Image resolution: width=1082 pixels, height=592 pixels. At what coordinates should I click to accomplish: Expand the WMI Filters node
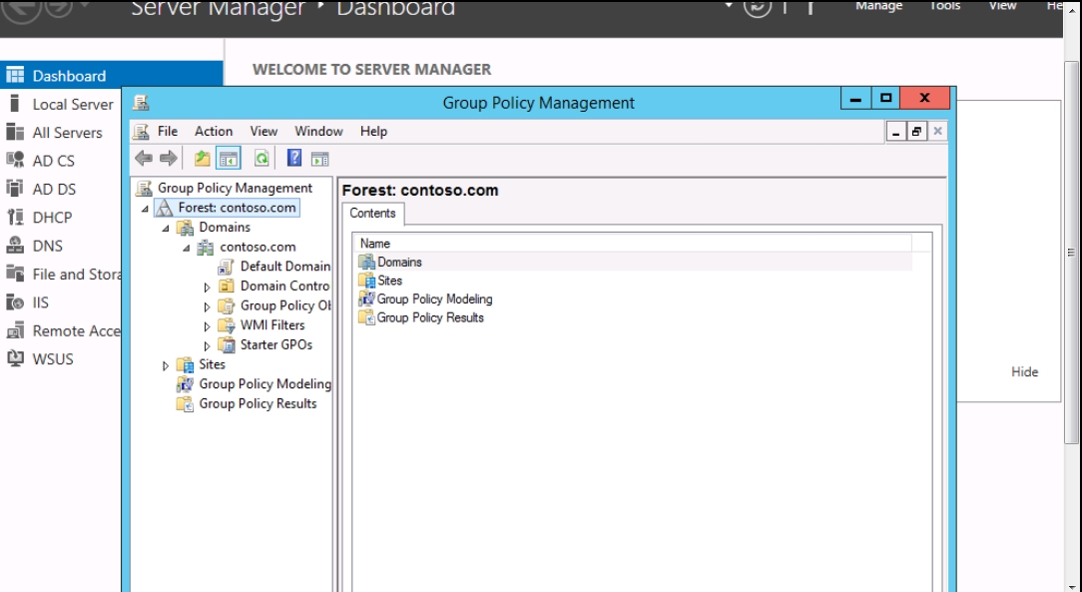207,325
